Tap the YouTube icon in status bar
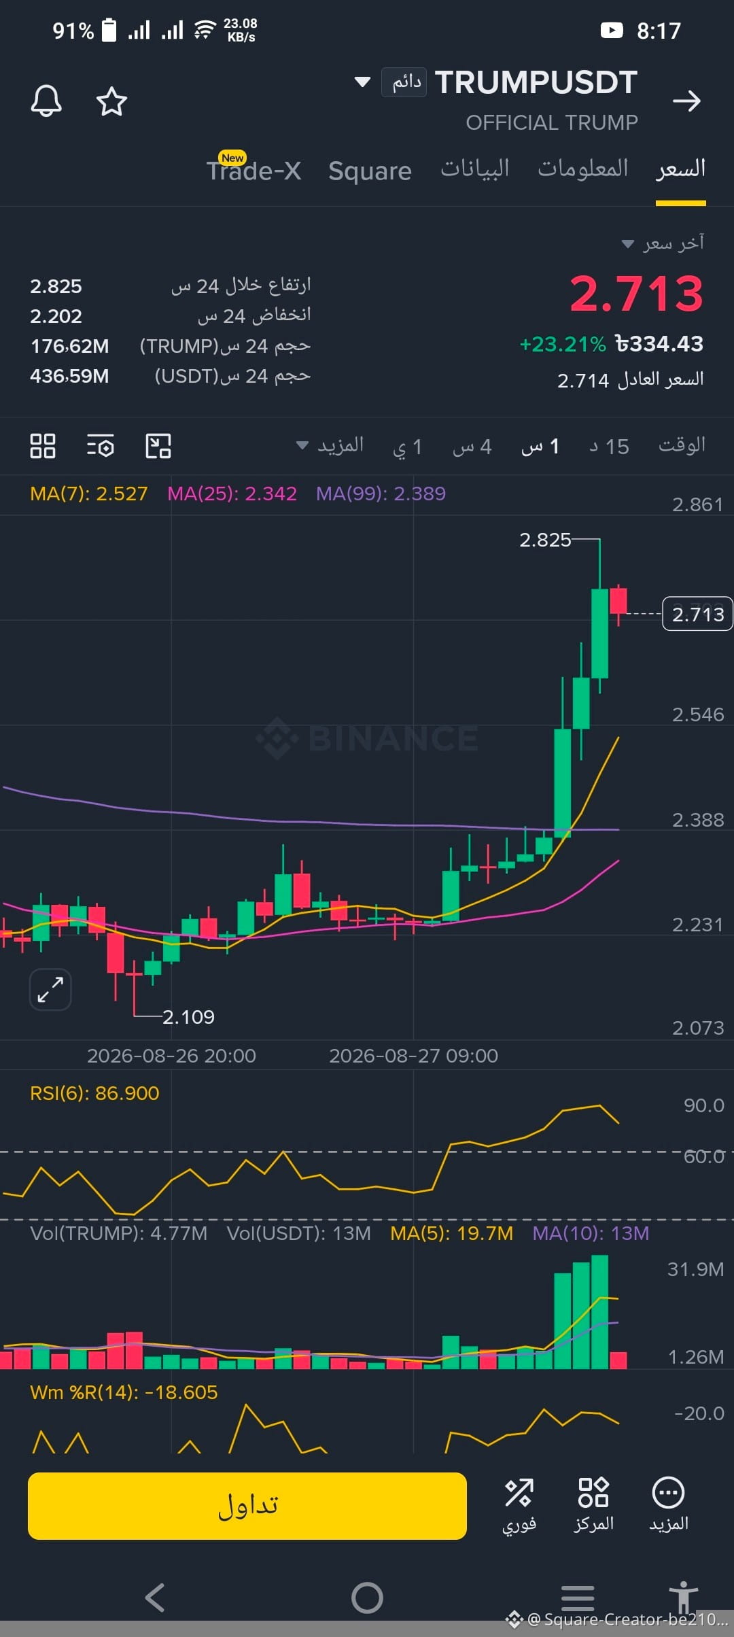 [612, 30]
